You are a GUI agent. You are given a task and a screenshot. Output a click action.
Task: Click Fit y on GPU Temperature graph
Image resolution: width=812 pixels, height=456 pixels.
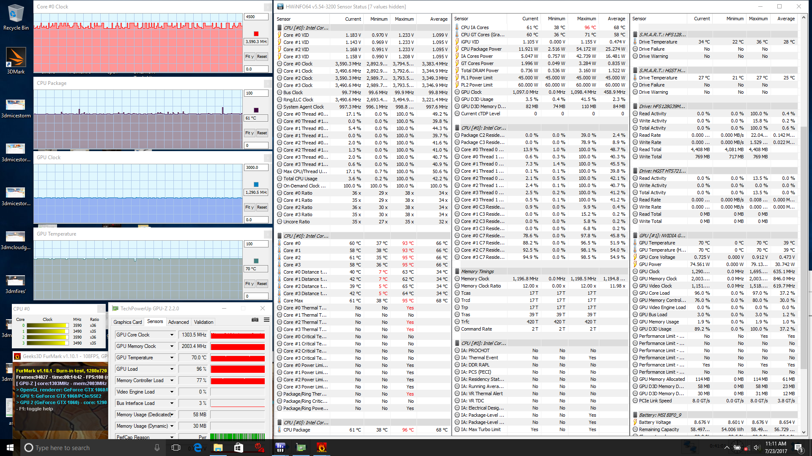coord(250,284)
